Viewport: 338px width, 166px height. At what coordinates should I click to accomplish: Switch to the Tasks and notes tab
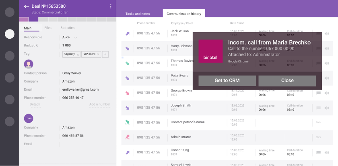click(x=138, y=14)
